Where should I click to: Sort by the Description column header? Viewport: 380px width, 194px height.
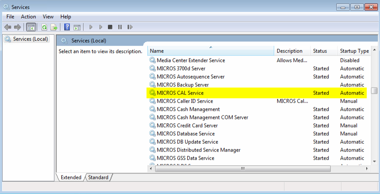point(292,51)
